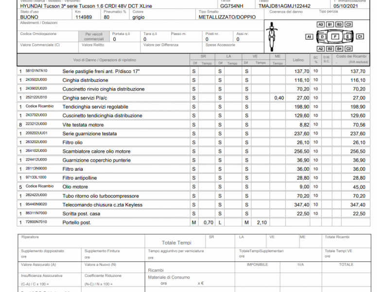
Task: Select paint type METALLIZZATO/DOPPIO
Action: [x=227, y=17]
